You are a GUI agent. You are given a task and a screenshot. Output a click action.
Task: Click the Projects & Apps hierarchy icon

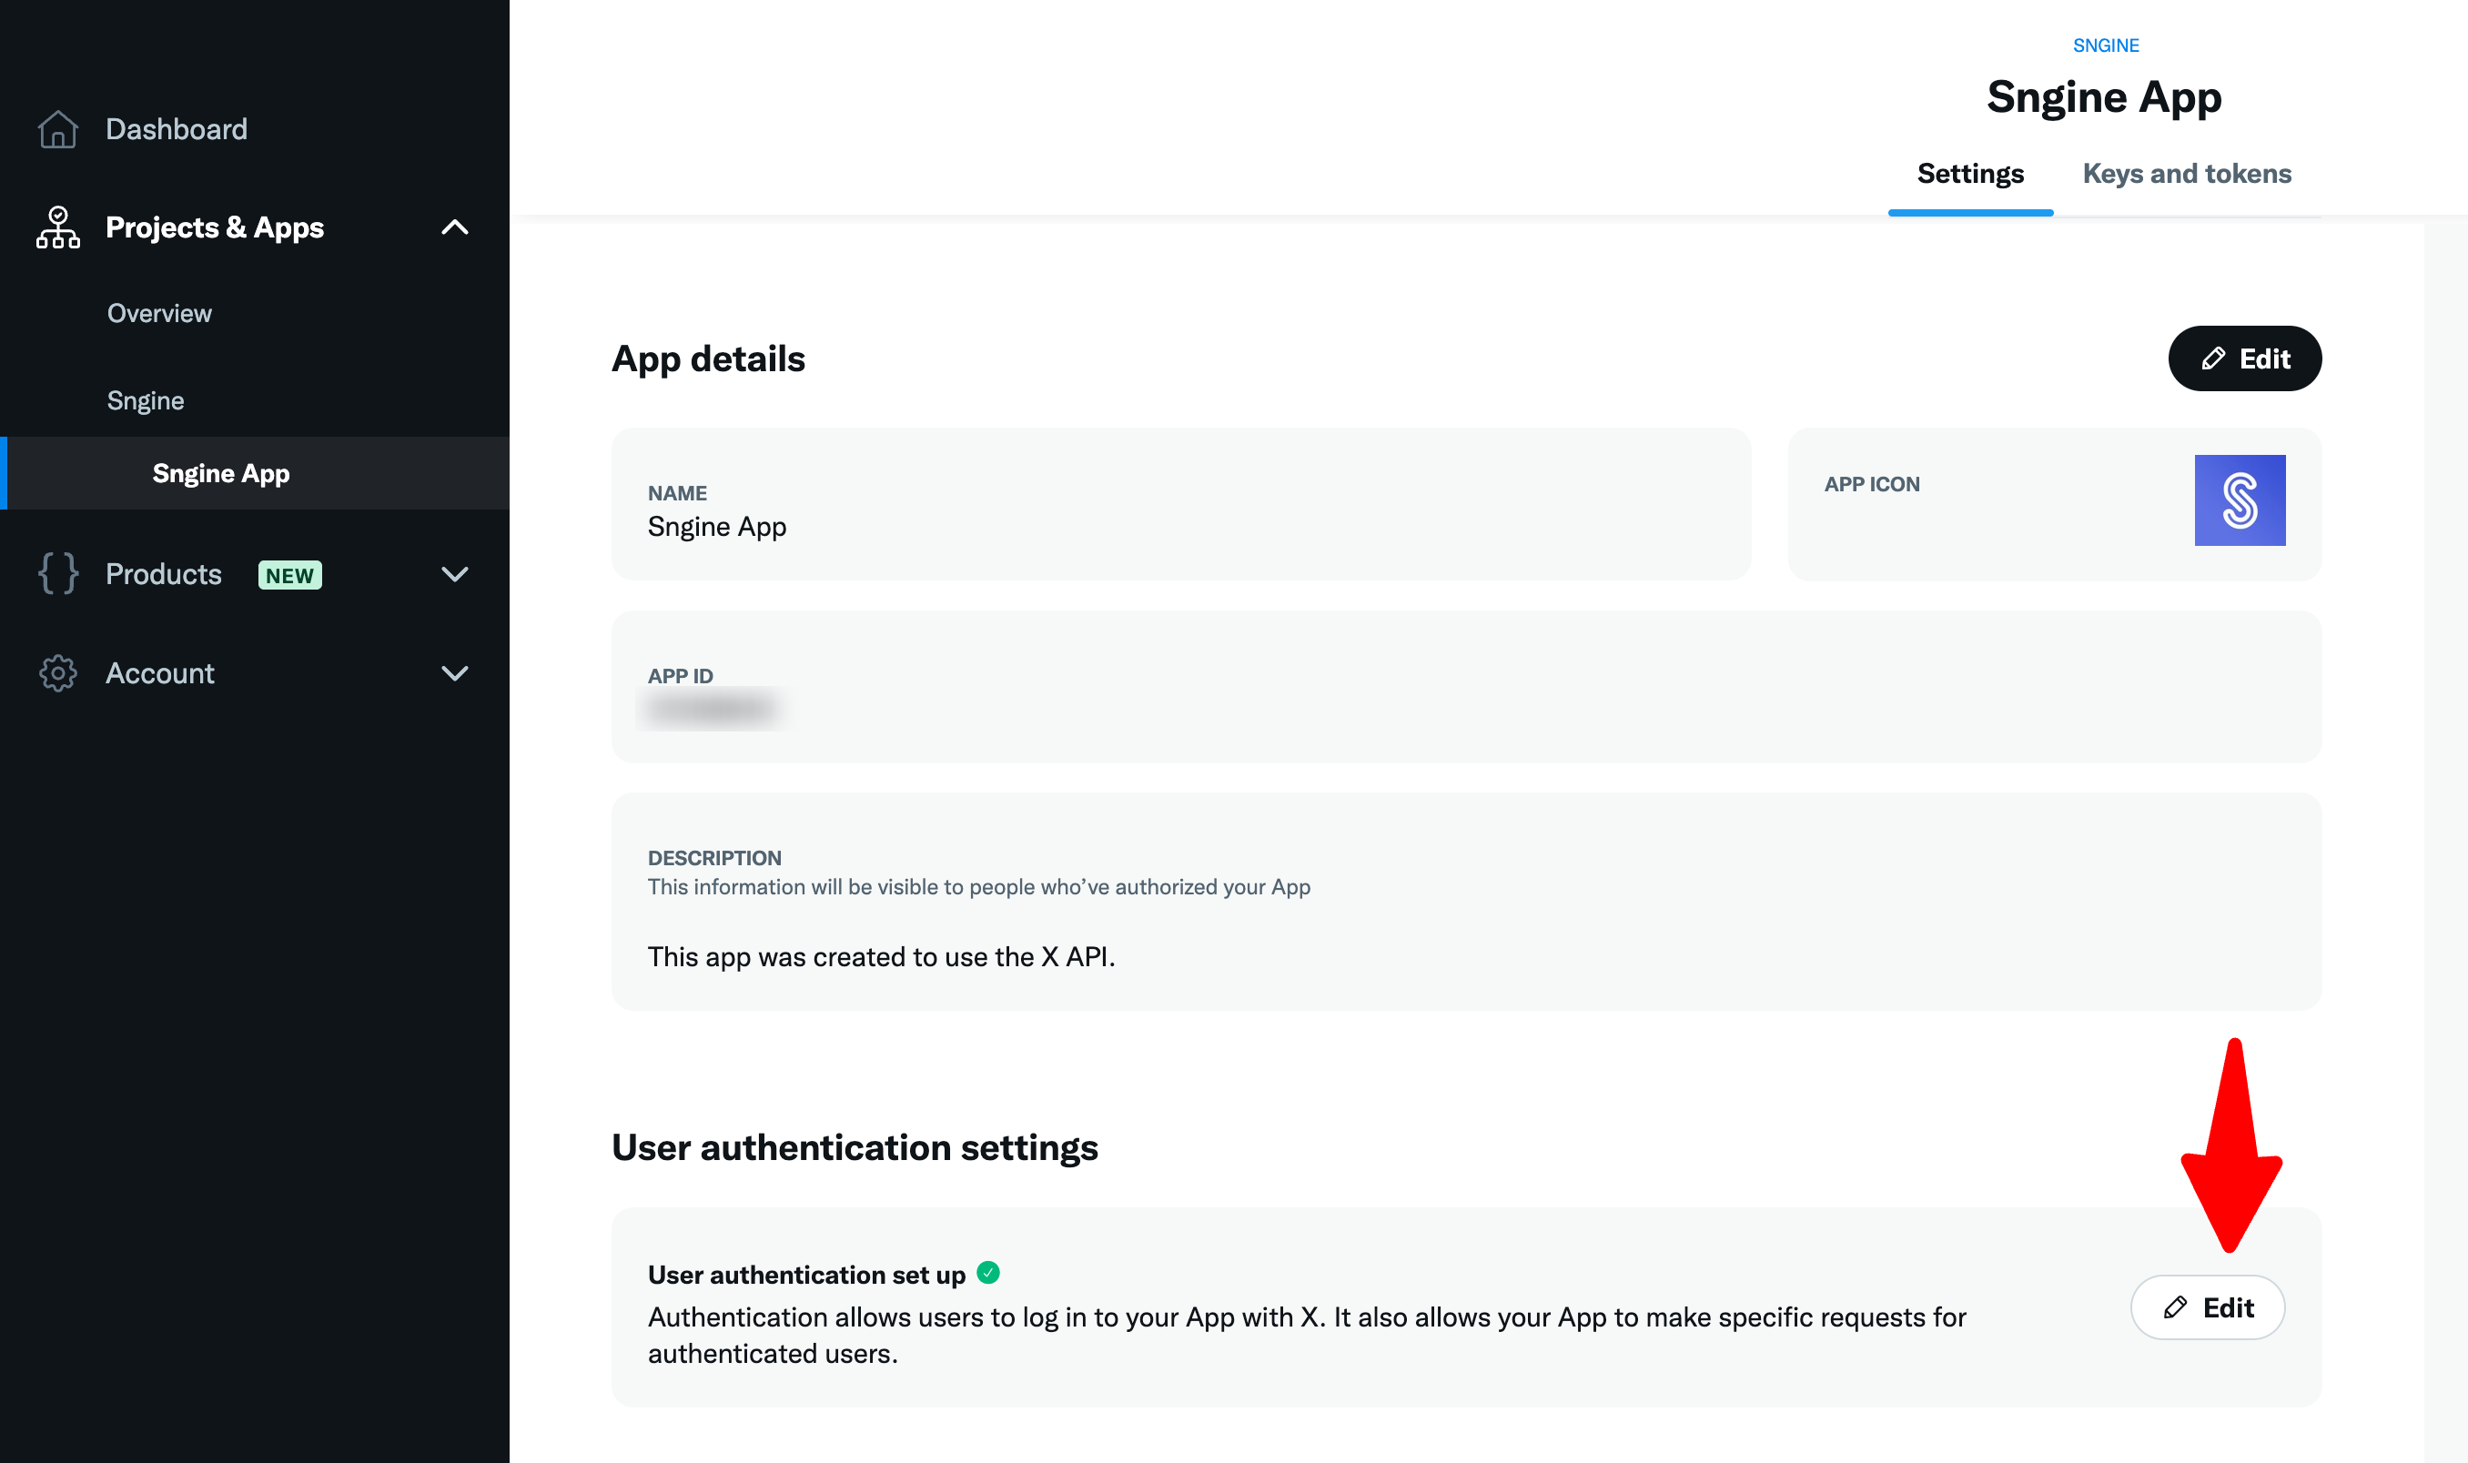pyautogui.click(x=57, y=227)
